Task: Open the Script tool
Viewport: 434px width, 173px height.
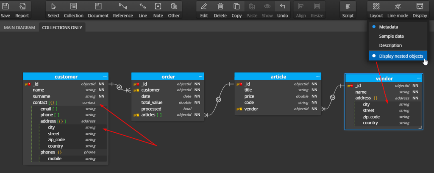Action: tap(348, 6)
